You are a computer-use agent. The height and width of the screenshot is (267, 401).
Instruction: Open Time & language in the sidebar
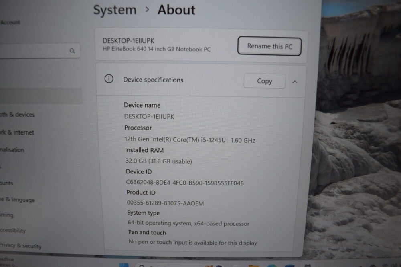17,200
